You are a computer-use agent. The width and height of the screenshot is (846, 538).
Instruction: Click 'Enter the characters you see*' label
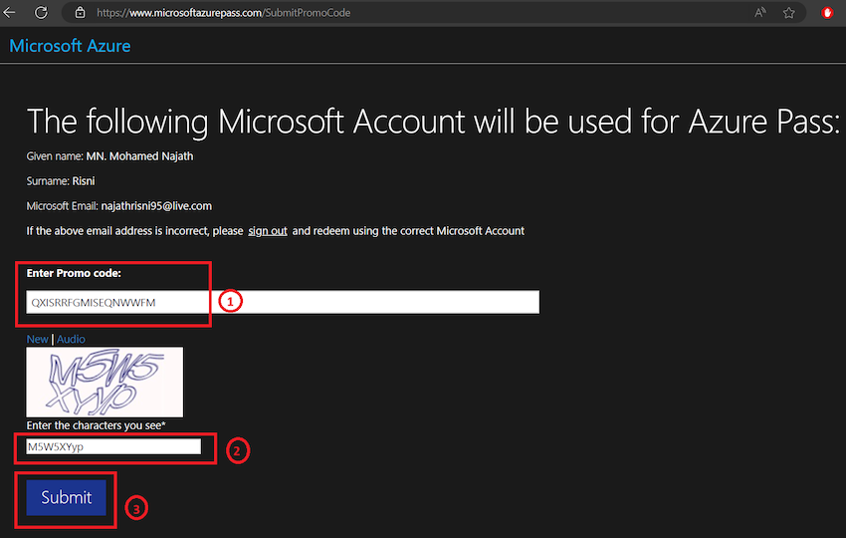[x=96, y=425]
